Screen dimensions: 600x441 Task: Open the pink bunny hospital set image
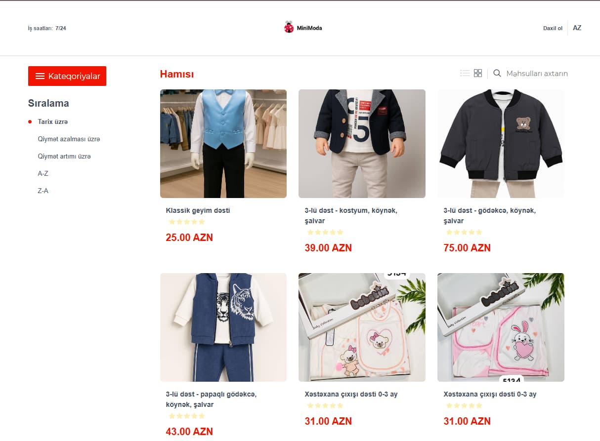501,327
